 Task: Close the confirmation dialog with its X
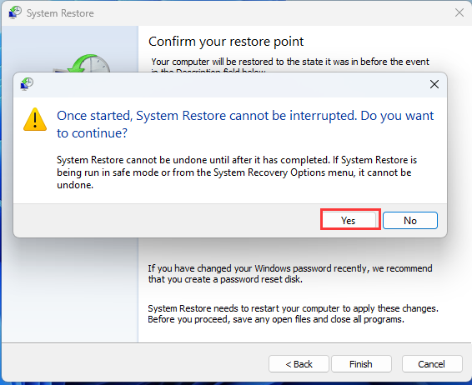[x=434, y=84]
